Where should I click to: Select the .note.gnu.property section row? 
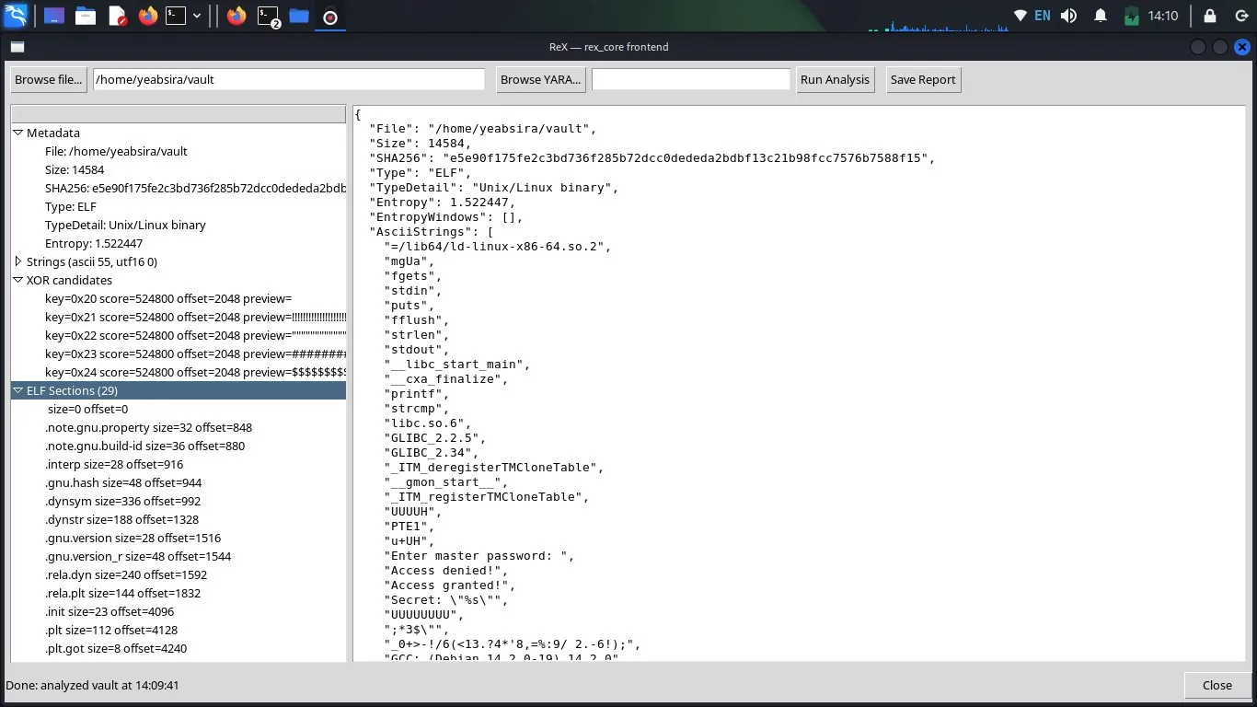pos(179,427)
